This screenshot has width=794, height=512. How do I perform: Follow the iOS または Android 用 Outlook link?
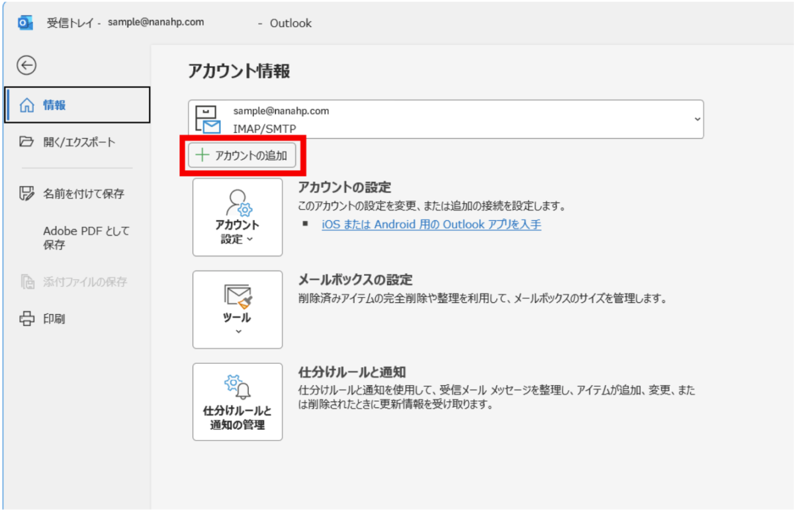(431, 224)
